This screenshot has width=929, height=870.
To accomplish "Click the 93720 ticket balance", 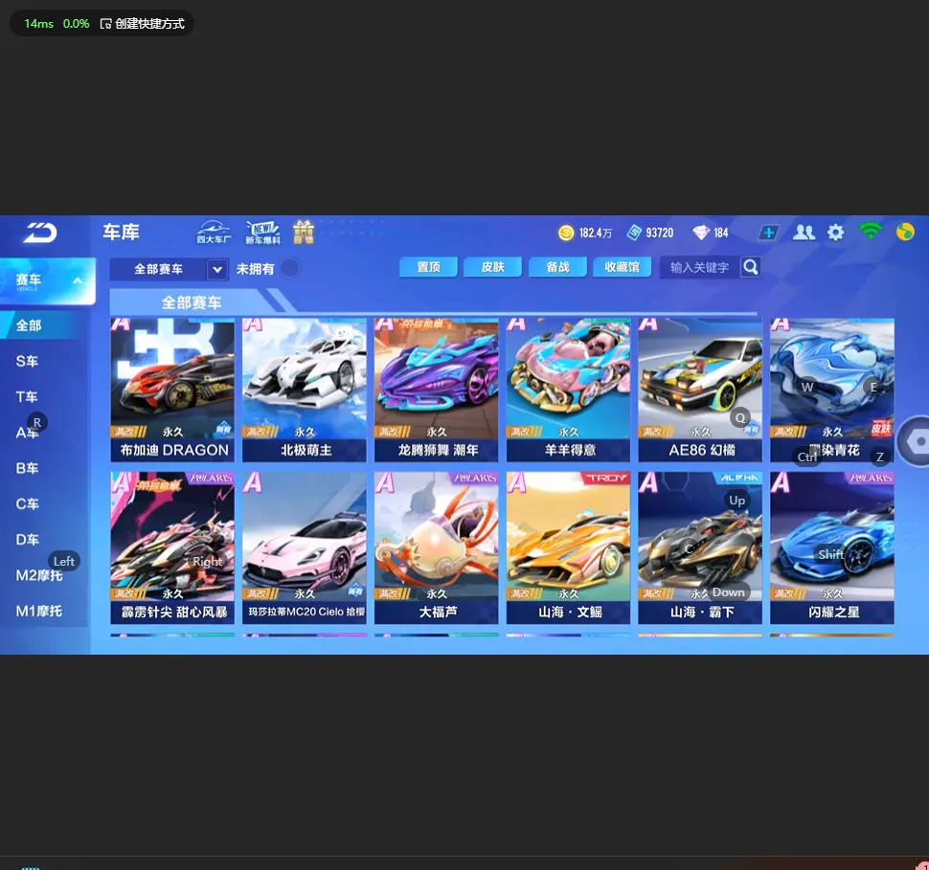I will pos(660,233).
